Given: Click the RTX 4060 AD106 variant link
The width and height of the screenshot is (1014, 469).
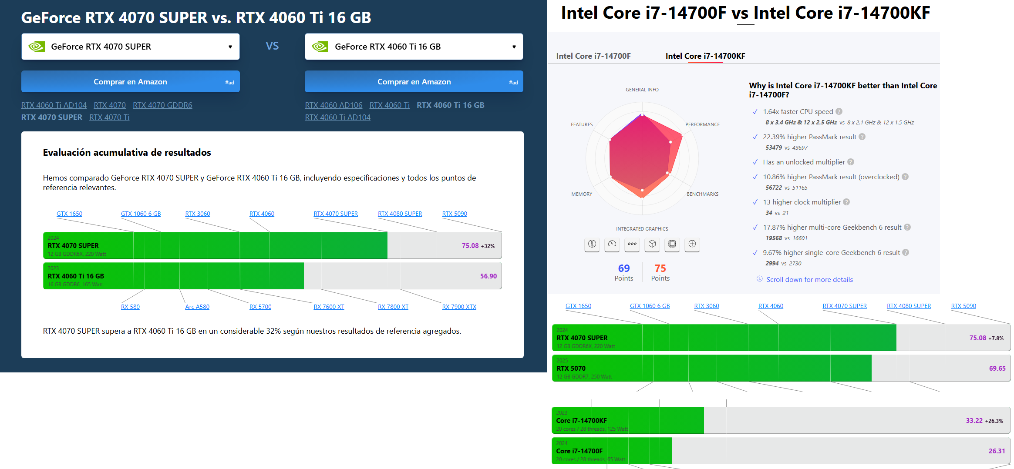Looking at the screenshot, I should pyautogui.click(x=334, y=105).
